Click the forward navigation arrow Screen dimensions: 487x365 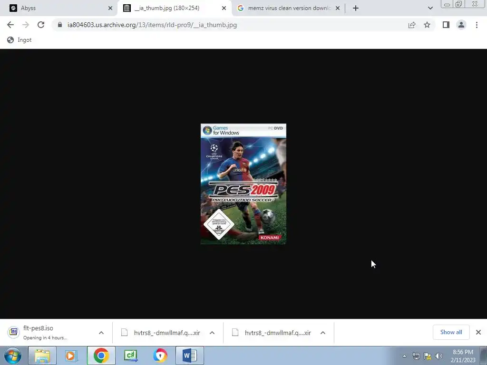click(x=26, y=25)
